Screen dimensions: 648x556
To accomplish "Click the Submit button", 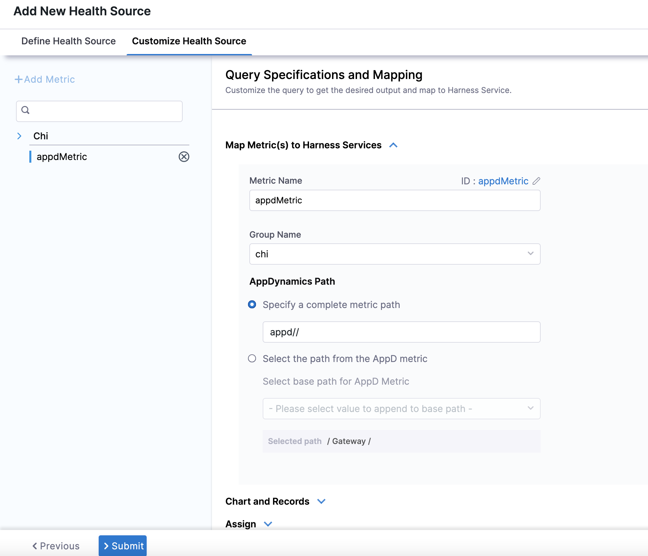I will point(123,546).
